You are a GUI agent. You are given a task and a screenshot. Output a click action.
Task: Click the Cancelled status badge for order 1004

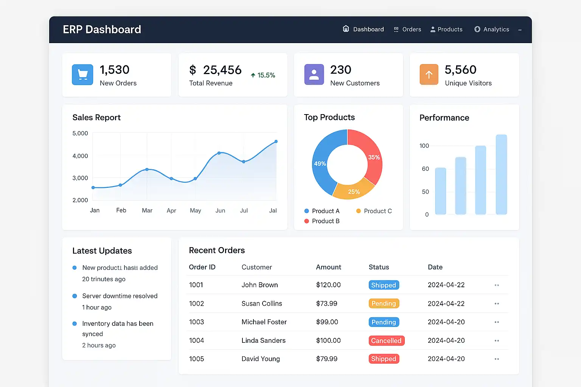(x=386, y=341)
